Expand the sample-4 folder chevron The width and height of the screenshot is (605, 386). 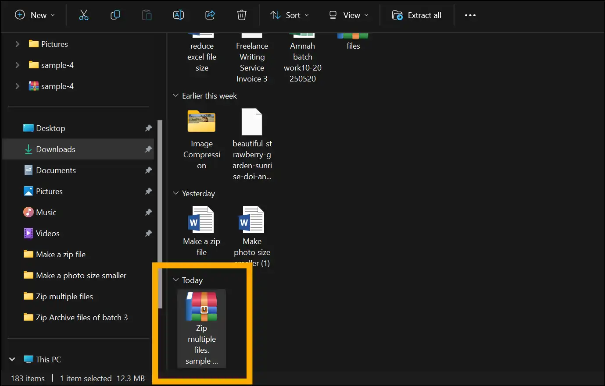[x=17, y=65]
